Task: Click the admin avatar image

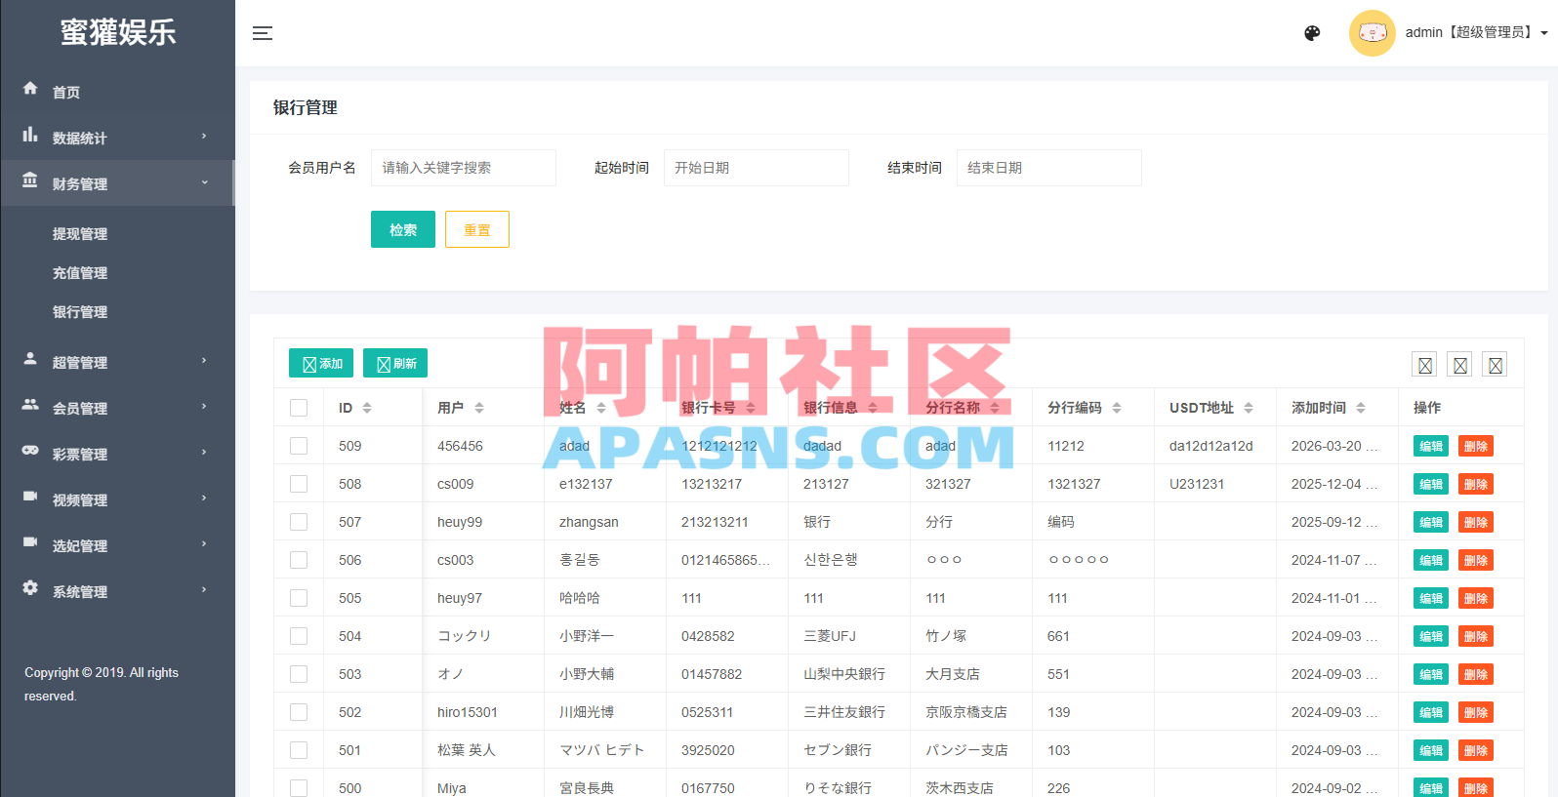Action: click(x=1373, y=33)
